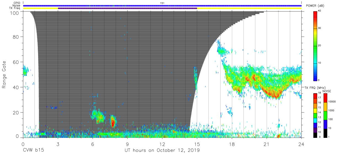Click the 9 tick label on the time axis

point(128,144)
